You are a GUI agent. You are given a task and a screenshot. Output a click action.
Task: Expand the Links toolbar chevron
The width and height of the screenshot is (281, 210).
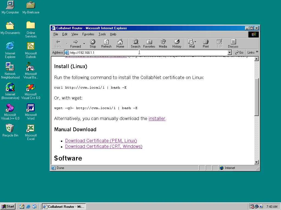pos(257,52)
